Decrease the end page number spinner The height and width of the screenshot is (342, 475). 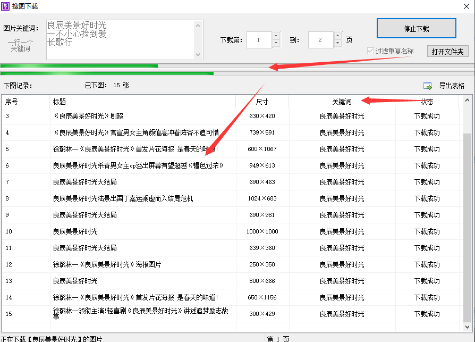[337, 43]
